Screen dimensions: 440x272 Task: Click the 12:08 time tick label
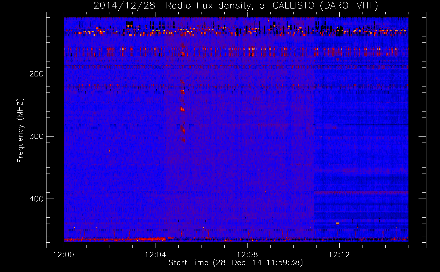[x=247, y=255]
